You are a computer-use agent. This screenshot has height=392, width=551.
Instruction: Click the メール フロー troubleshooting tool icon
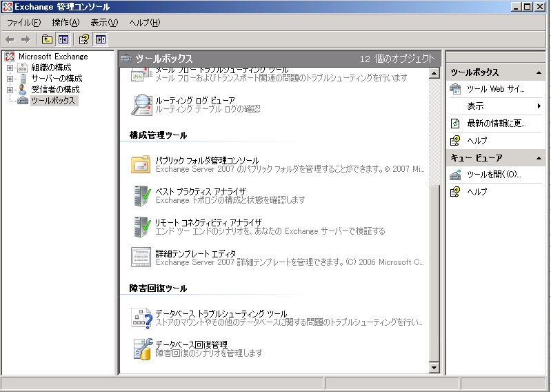141,75
